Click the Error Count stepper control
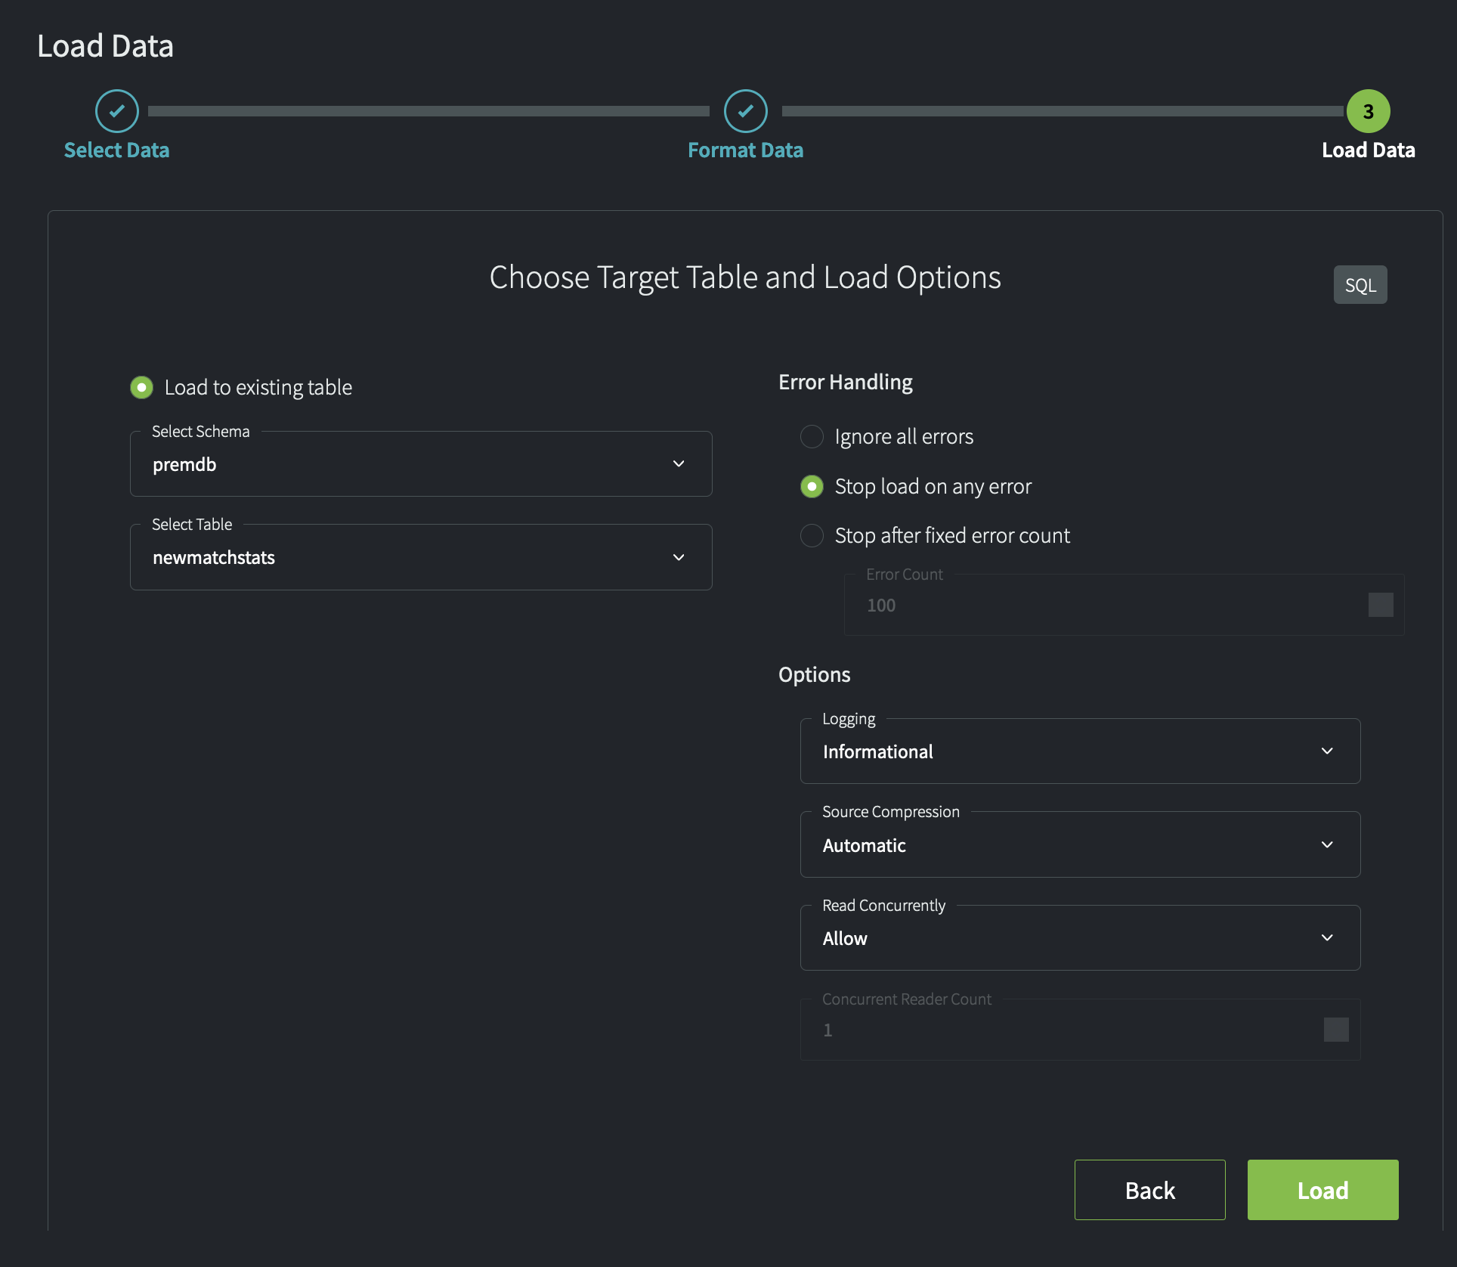This screenshot has width=1457, height=1267. [x=1380, y=605]
